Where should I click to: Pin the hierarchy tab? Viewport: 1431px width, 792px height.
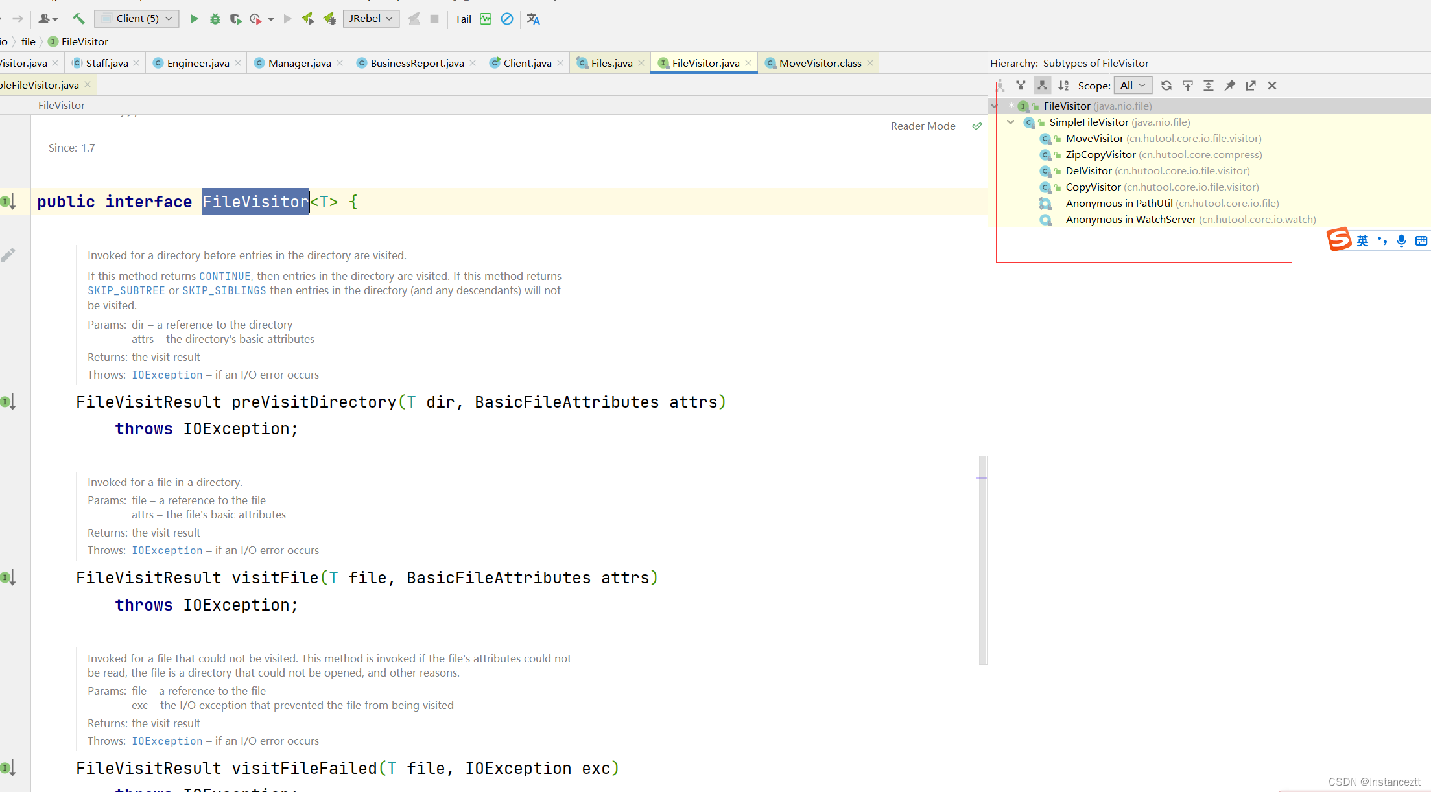(x=1230, y=86)
